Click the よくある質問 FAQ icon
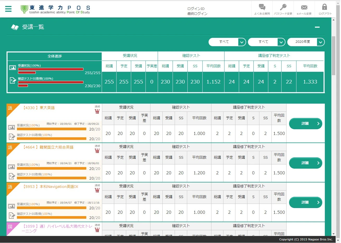Viewport: 341px width, 243px height. pos(262,7)
